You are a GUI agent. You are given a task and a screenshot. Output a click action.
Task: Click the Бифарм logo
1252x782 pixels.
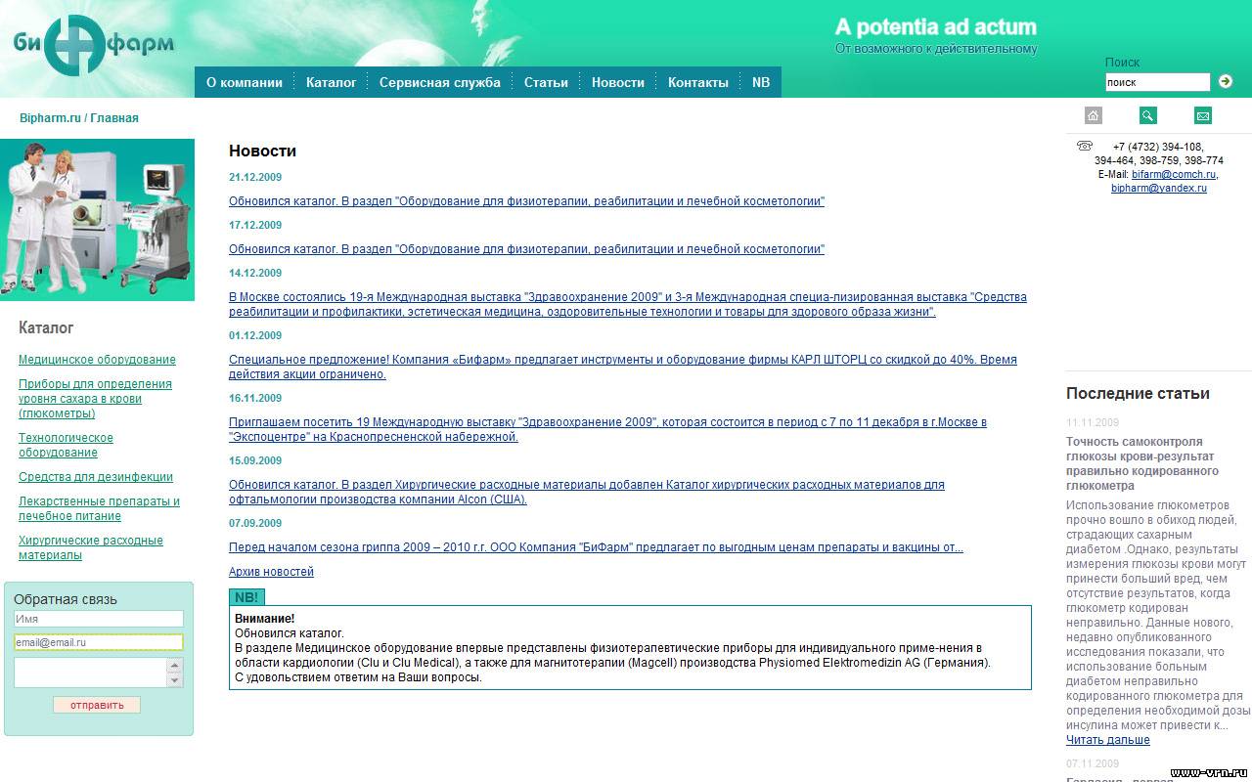pos(94,45)
